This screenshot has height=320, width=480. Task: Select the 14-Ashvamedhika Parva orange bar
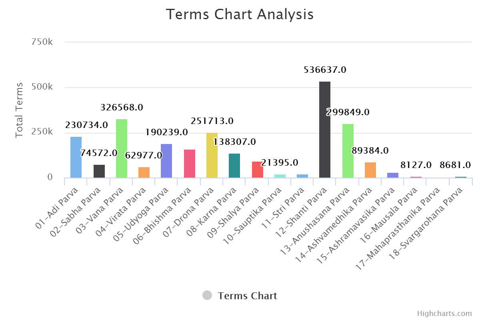[x=370, y=170]
